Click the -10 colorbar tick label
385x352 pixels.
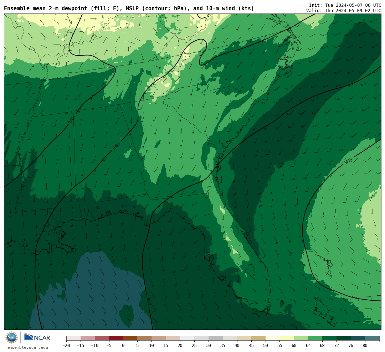(94, 346)
